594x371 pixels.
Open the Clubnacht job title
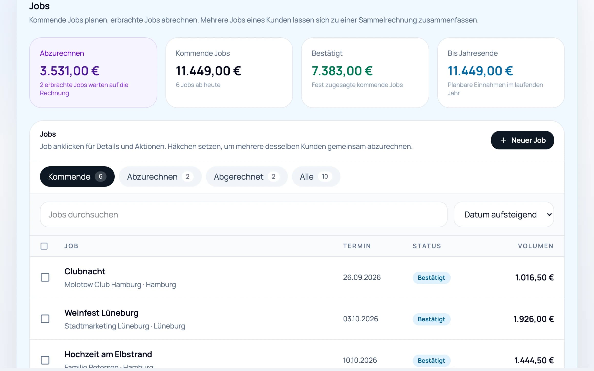(85, 271)
